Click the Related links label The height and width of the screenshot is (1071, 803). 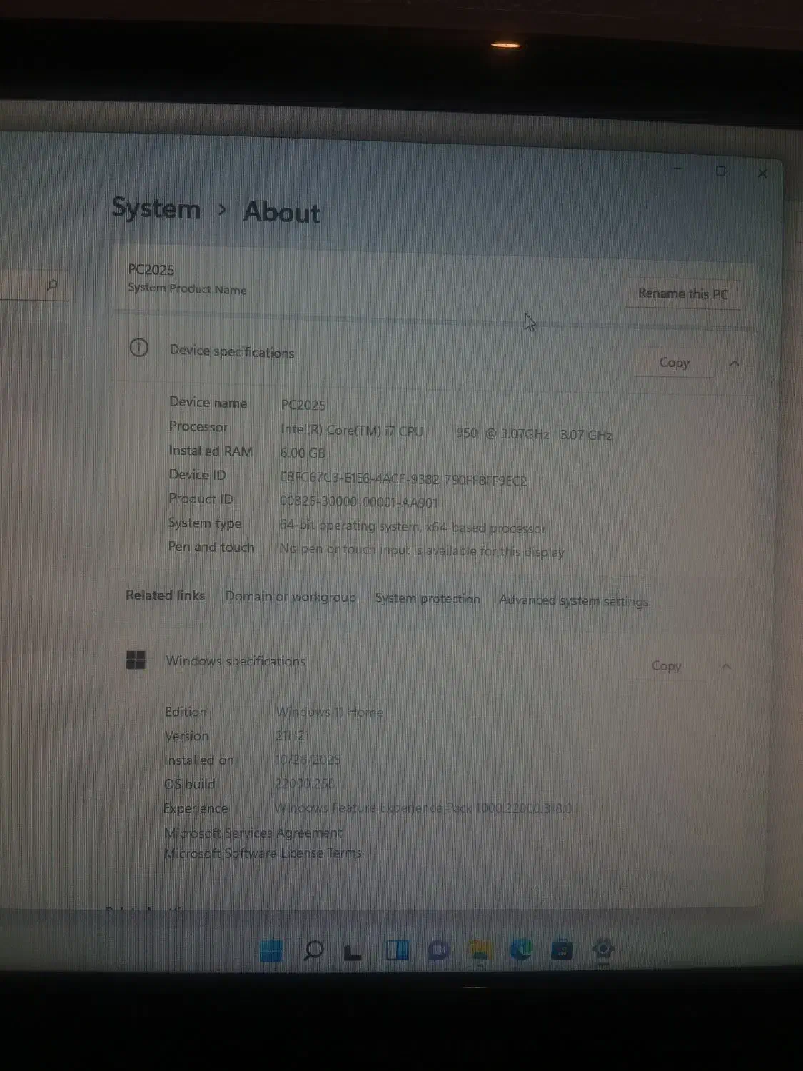[x=165, y=595]
